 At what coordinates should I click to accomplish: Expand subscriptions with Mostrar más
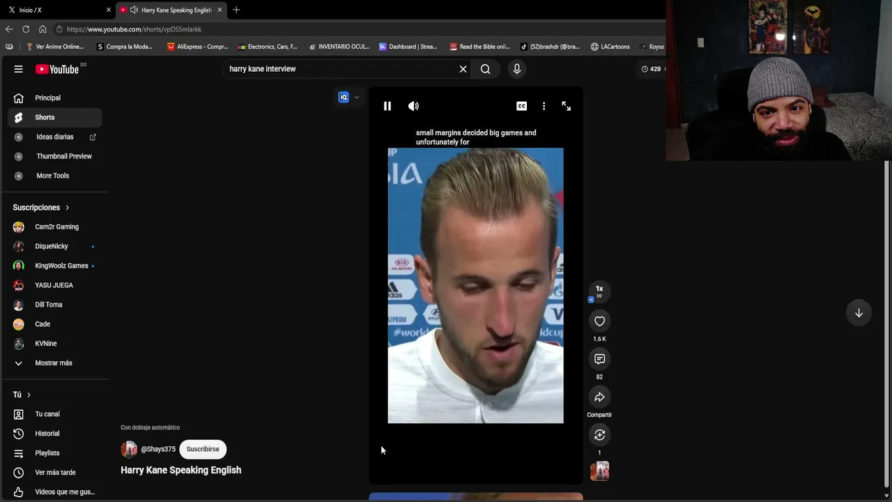pyautogui.click(x=54, y=363)
